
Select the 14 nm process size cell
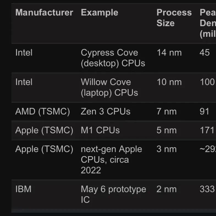169,52
